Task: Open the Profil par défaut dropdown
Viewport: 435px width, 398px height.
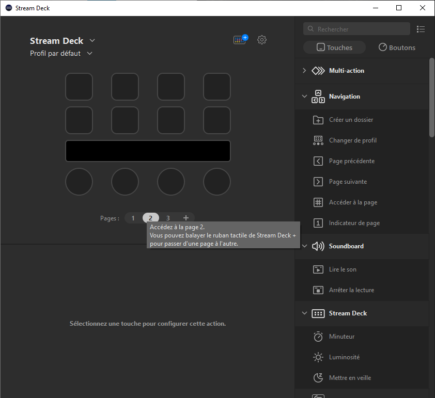Action: click(89, 53)
